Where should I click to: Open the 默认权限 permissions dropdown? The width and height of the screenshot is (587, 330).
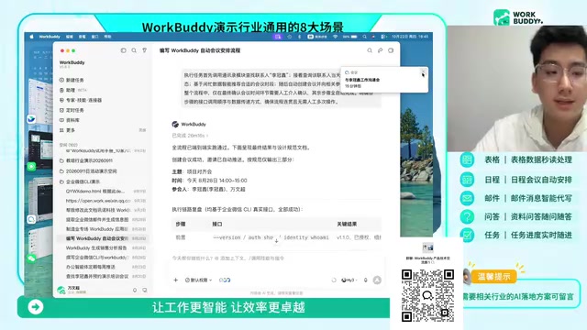point(198,280)
